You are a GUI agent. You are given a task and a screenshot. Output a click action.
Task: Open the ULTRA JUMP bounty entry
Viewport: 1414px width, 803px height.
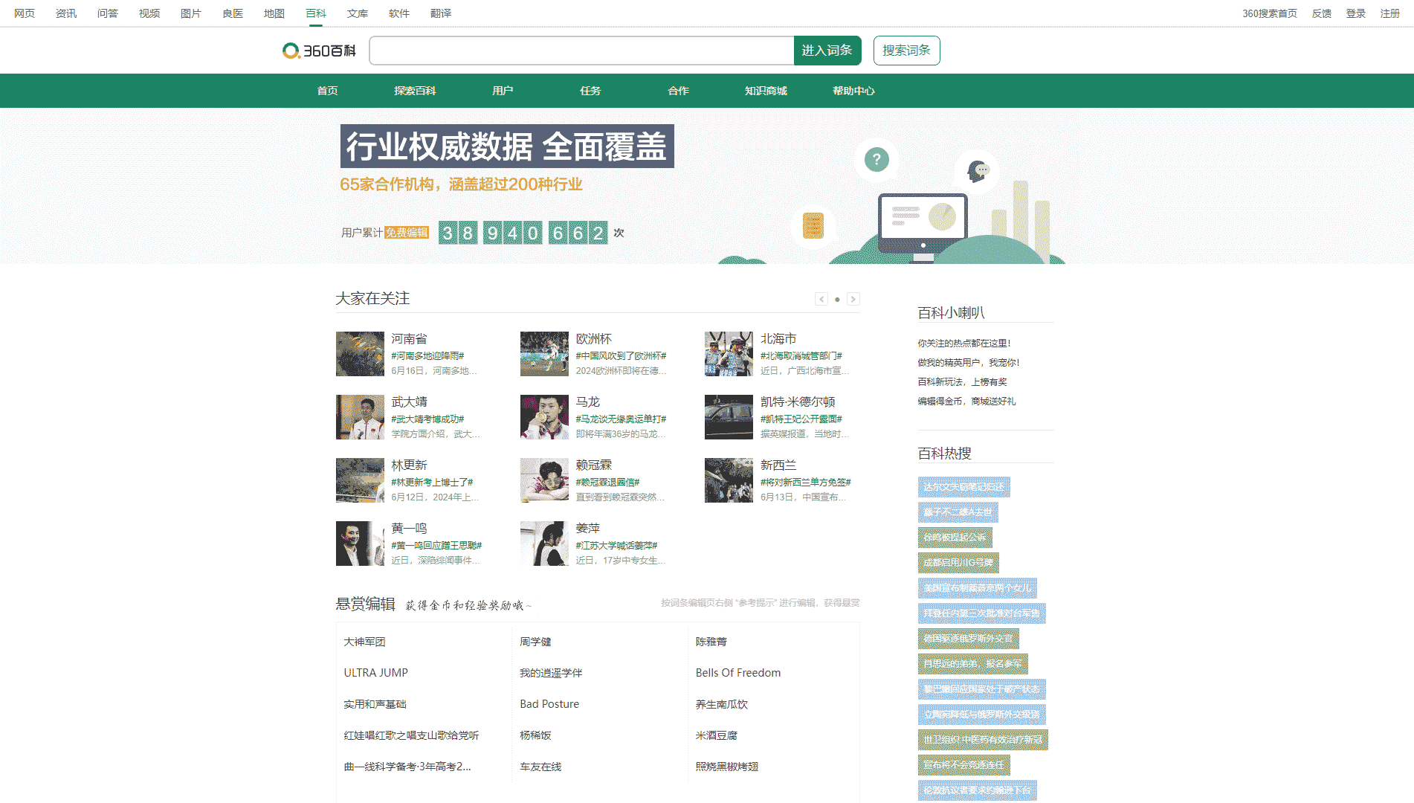click(376, 673)
